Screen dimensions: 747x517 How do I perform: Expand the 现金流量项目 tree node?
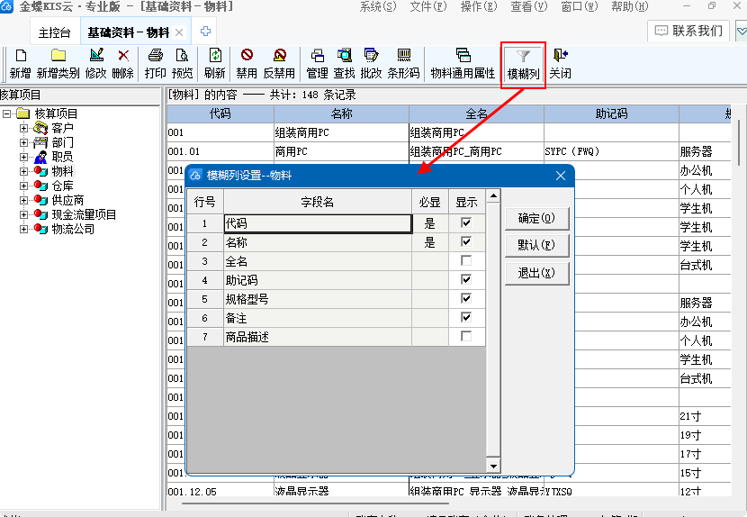tap(23, 214)
